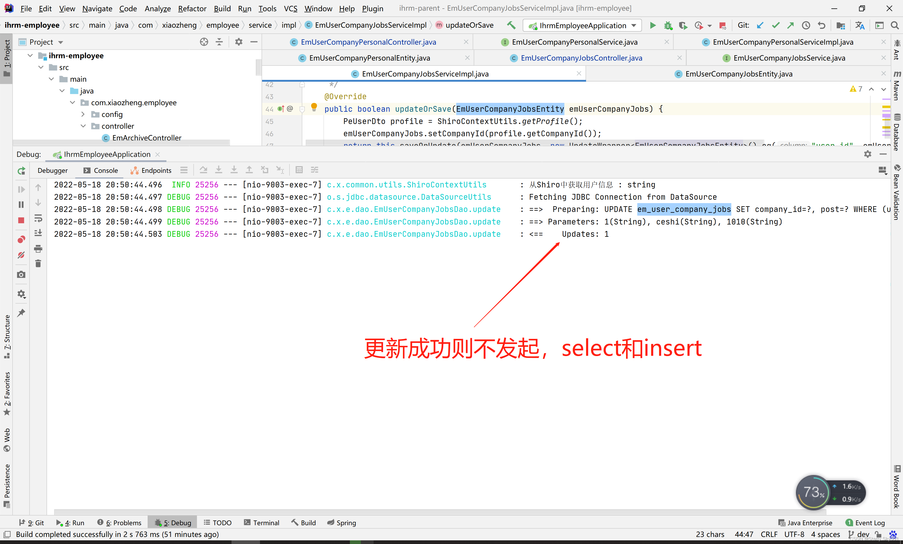Screen dimensions: 903x544
Task: Toggle soft-wrap in console output
Action: pos(38,218)
